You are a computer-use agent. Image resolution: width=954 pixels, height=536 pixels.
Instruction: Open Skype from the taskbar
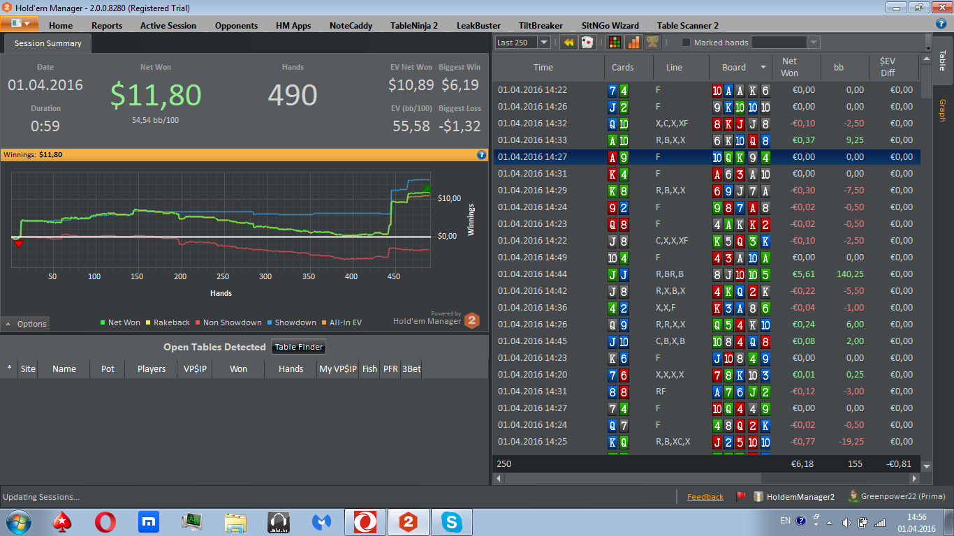click(x=452, y=521)
